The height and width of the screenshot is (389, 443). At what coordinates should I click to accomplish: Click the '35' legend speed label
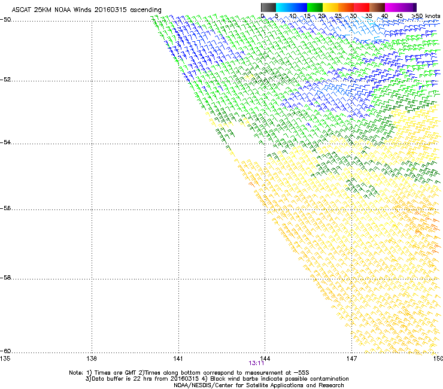click(369, 16)
